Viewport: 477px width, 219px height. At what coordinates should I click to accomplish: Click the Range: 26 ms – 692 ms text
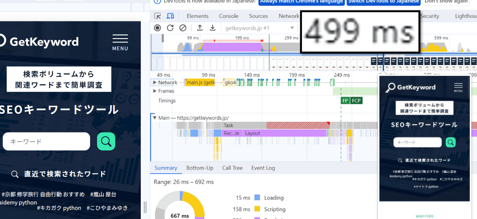point(184,182)
